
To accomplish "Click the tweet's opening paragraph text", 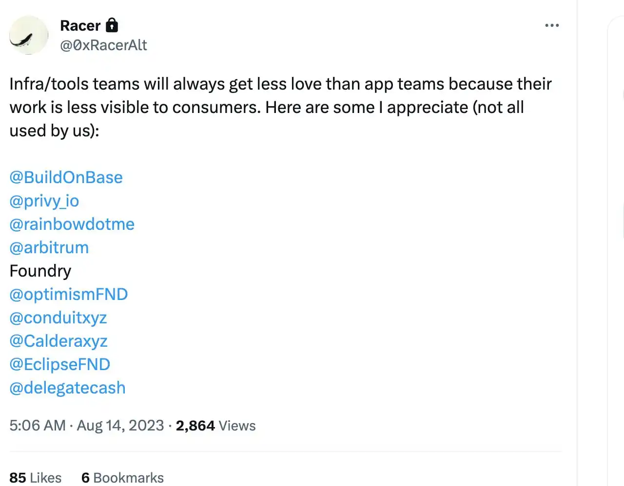I will coord(280,107).
